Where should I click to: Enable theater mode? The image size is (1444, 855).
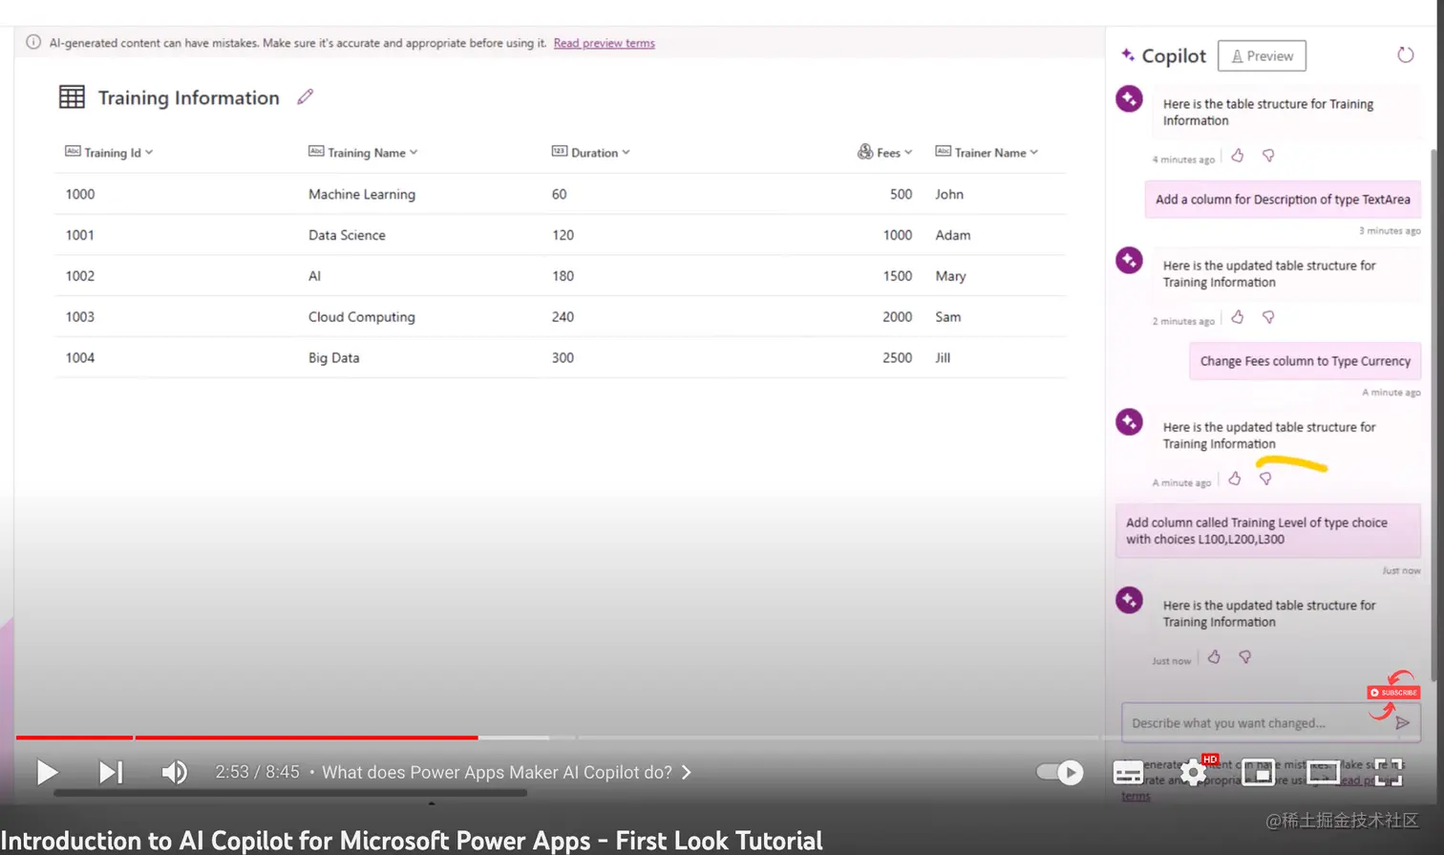[1323, 772]
